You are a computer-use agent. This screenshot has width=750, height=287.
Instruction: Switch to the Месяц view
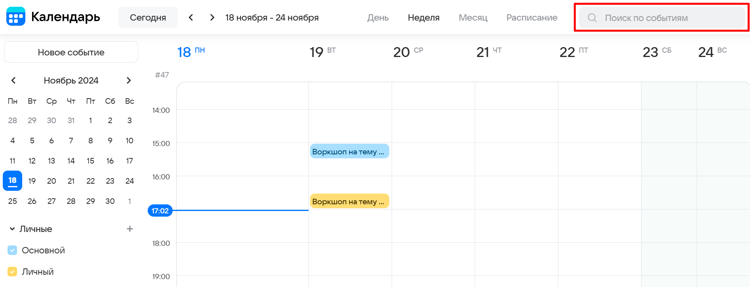[x=473, y=18]
